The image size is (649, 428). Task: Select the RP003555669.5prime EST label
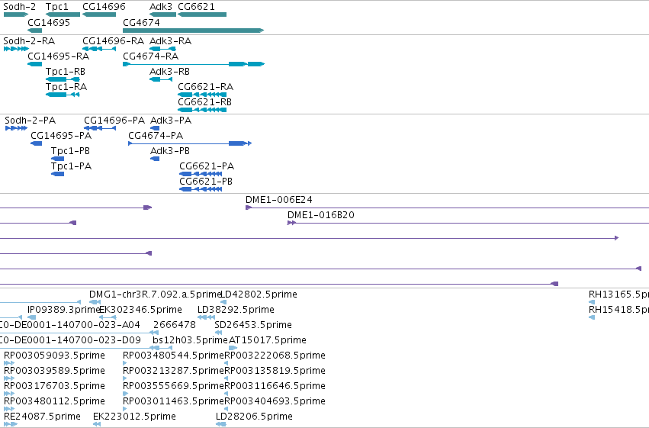173,387
